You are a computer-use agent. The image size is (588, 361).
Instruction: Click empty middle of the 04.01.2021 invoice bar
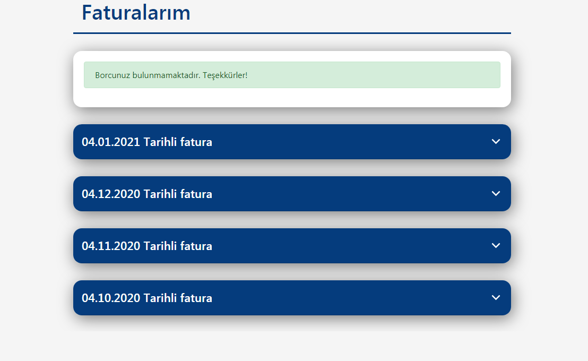point(349,142)
